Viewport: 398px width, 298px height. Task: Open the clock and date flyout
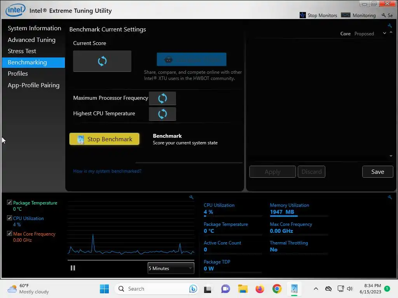[370, 289]
